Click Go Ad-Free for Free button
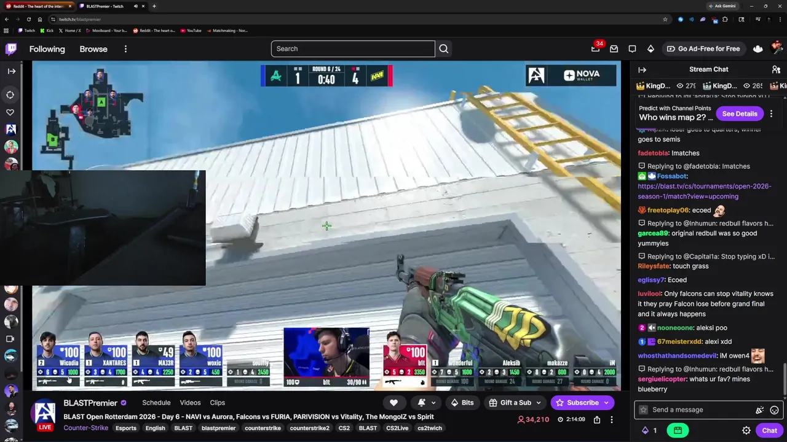The image size is (787, 442). [x=703, y=48]
